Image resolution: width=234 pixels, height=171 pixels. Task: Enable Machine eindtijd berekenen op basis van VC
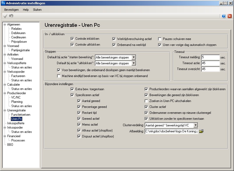click(59, 76)
